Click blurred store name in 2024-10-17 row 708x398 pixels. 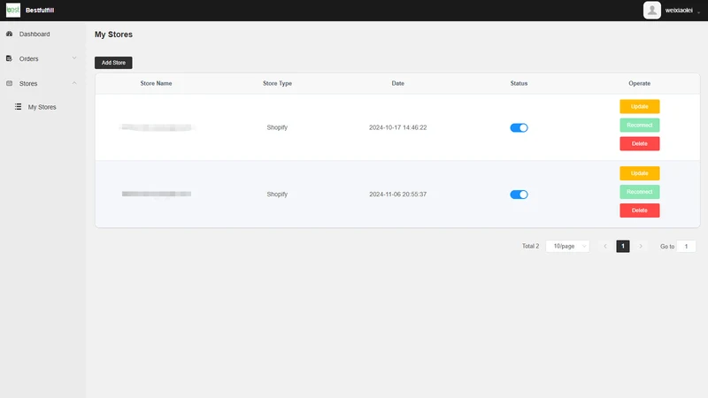(x=157, y=127)
